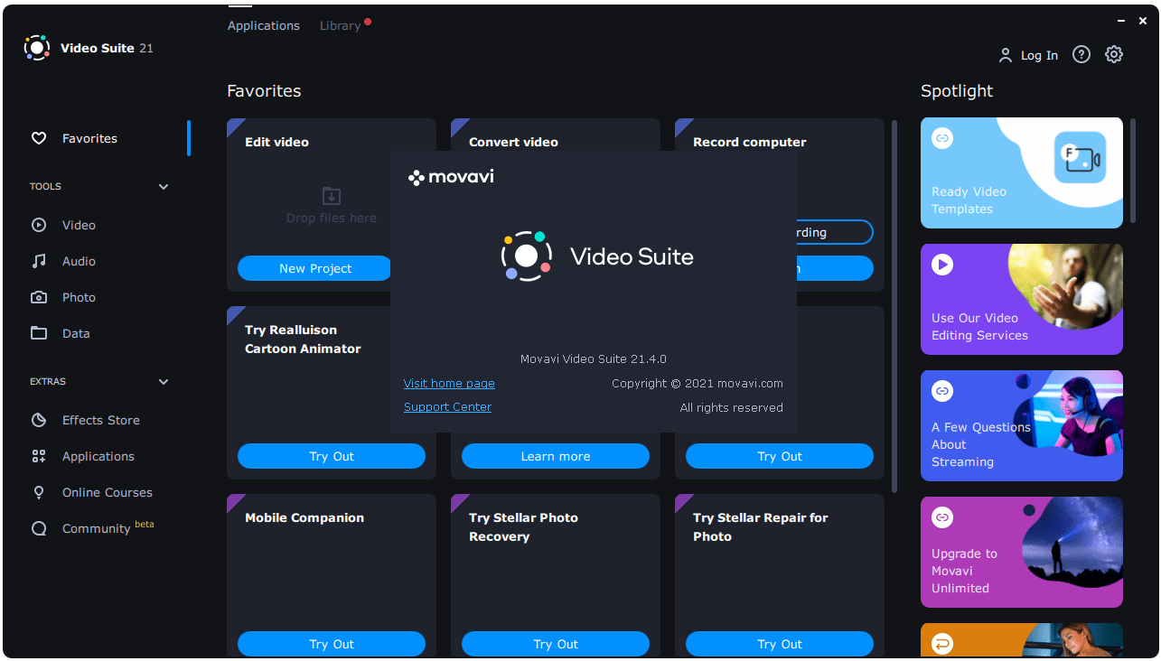This screenshot has height=661, width=1161.
Task: Open the Video tools play icon in the sidebar
Action: [39, 225]
